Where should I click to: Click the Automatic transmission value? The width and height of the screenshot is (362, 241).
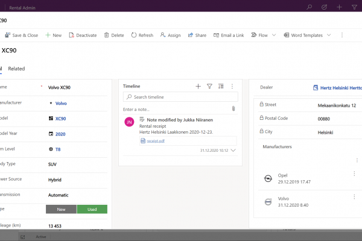tap(58, 195)
